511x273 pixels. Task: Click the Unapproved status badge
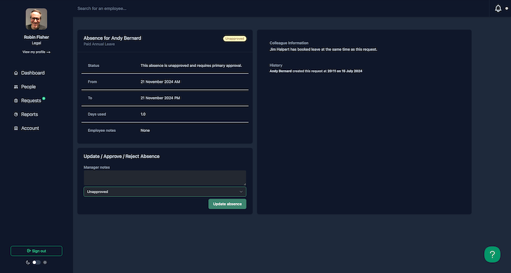(234, 38)
